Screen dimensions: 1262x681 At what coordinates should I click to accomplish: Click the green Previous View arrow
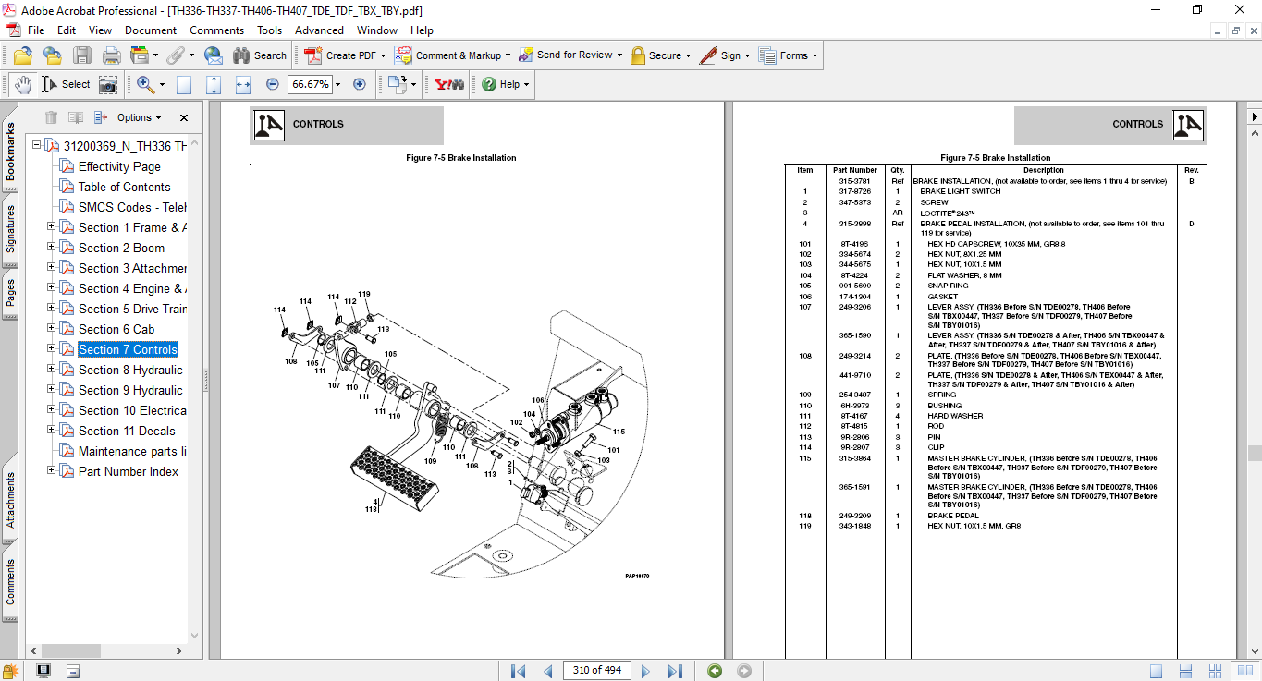714,671
